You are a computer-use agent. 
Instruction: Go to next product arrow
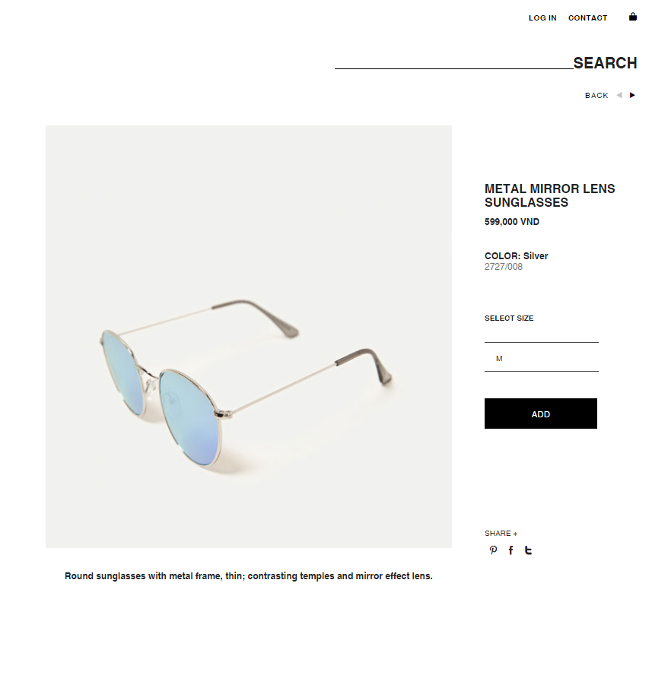[x=632, y=95]
